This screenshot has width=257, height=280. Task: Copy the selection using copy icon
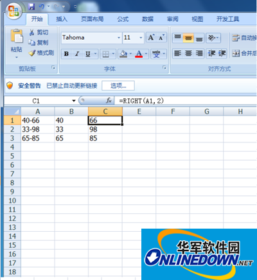(31, 42)
